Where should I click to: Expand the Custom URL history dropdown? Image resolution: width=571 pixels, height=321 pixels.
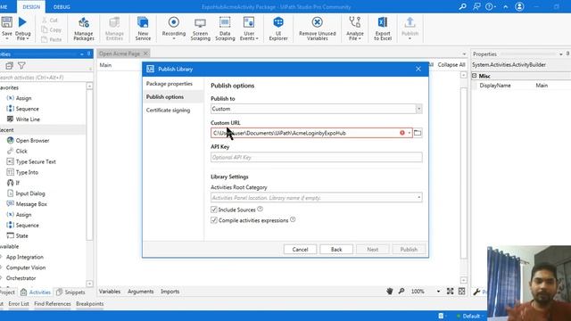click(x=410, y=133)
